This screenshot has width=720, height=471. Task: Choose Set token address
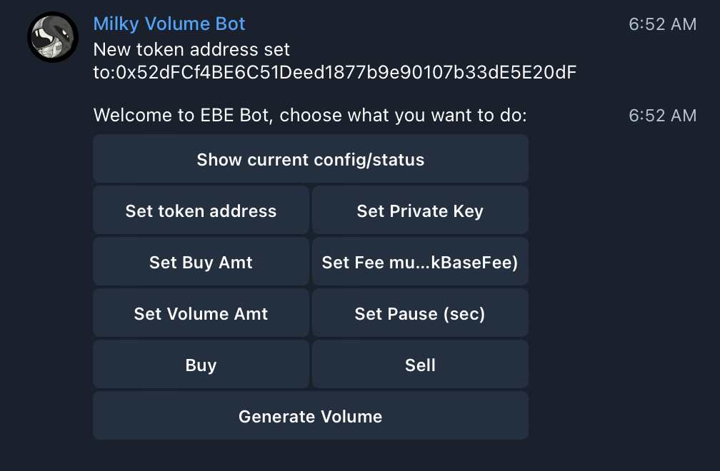[201, 211]
